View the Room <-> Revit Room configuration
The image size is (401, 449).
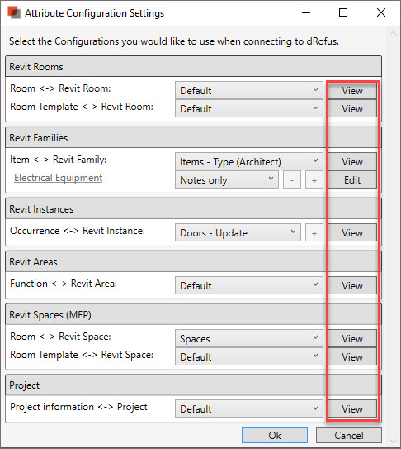352,91
